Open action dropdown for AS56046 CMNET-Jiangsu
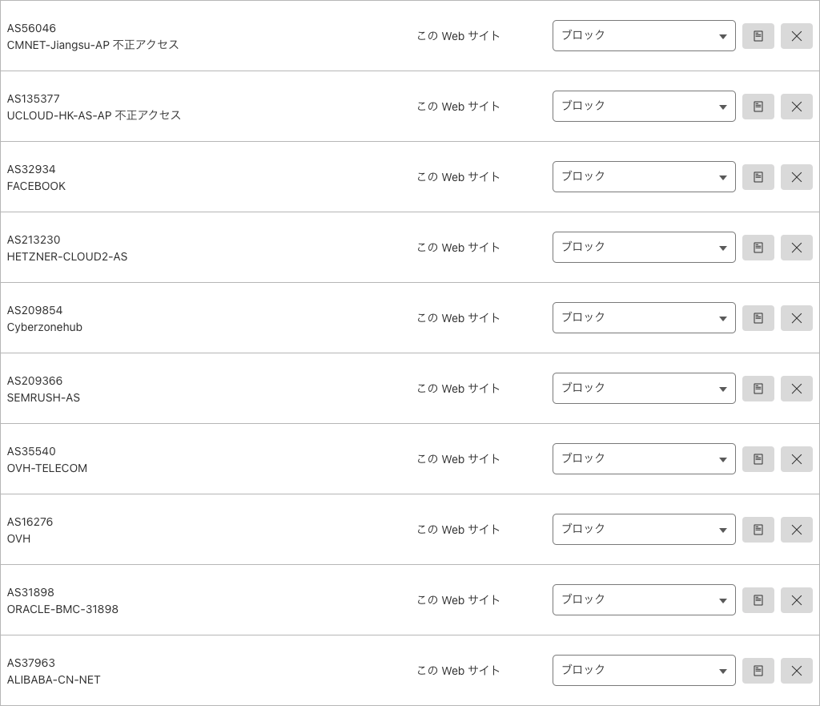 [643, 36]
